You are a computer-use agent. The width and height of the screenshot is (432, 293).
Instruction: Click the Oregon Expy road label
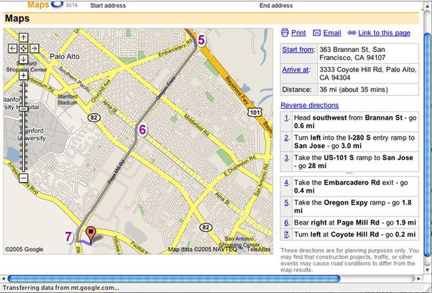(x=166, y=88)
